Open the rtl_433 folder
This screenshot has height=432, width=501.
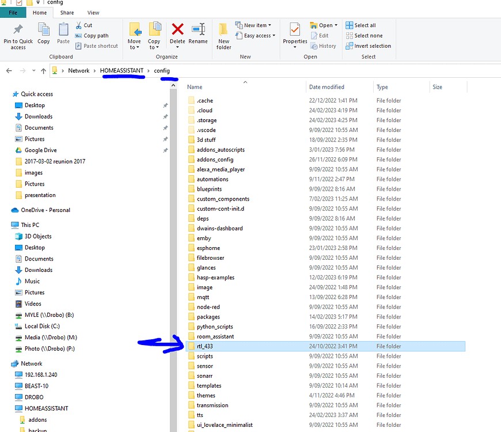tap(206, 346)
